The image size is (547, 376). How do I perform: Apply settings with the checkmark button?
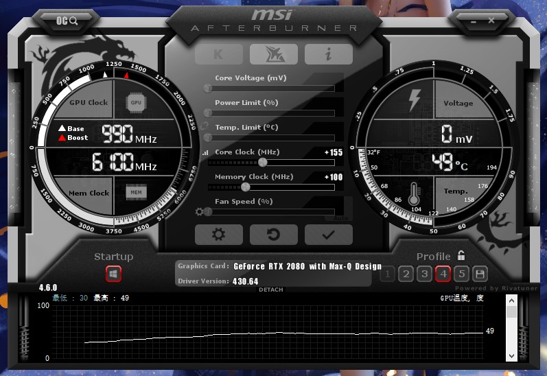tap(328, 235)
